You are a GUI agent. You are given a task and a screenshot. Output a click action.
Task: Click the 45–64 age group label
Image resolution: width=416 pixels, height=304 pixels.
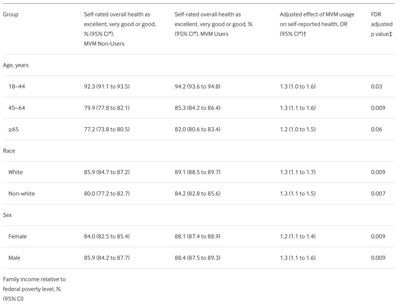click(17, 108)
